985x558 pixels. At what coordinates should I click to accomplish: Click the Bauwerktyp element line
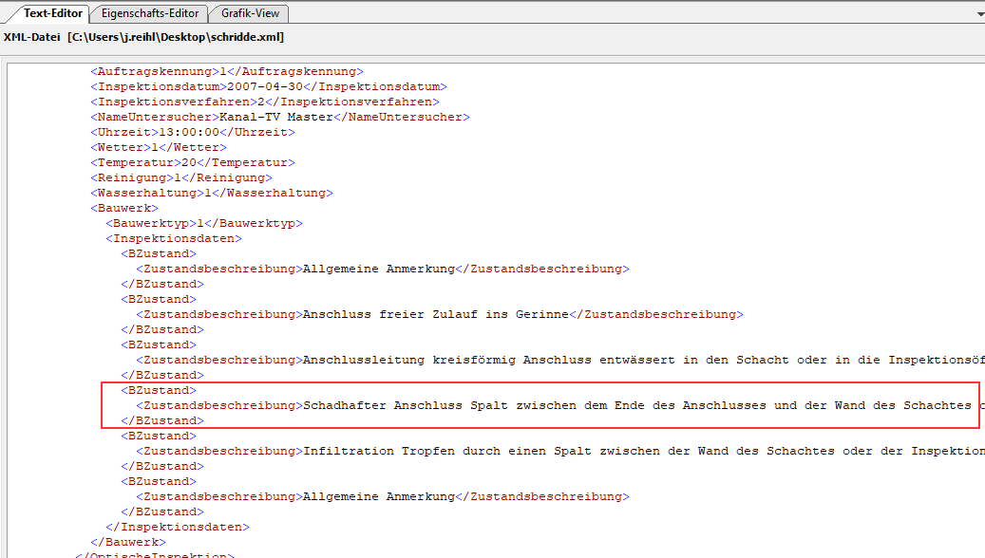204,223
